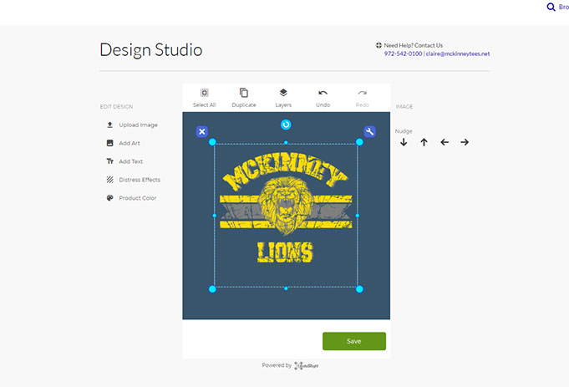Nudge the image right

(465, 143)
